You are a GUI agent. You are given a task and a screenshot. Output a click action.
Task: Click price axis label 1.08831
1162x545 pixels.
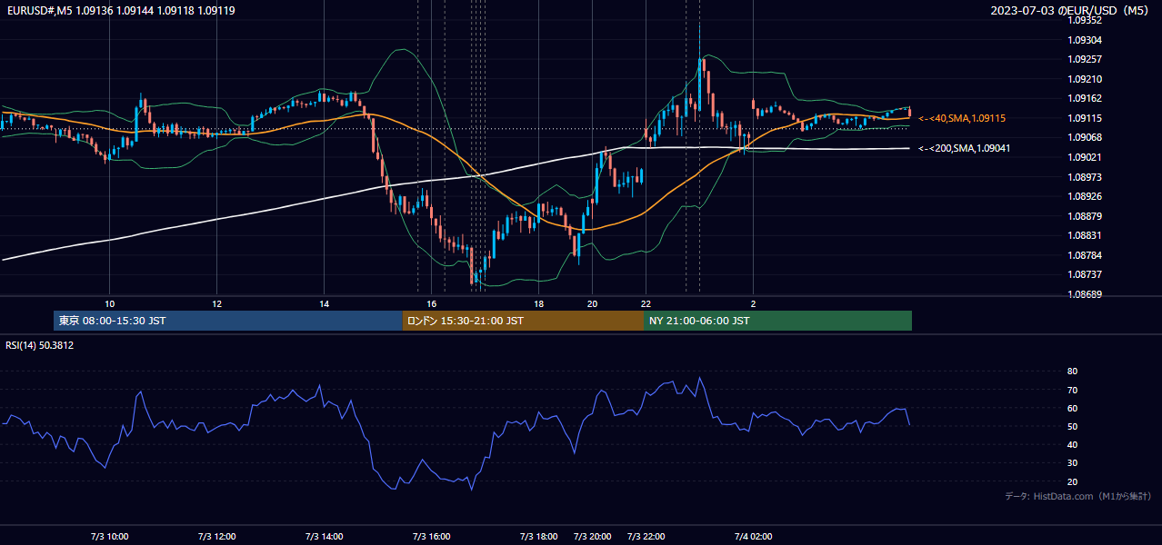pos(1085,235)
